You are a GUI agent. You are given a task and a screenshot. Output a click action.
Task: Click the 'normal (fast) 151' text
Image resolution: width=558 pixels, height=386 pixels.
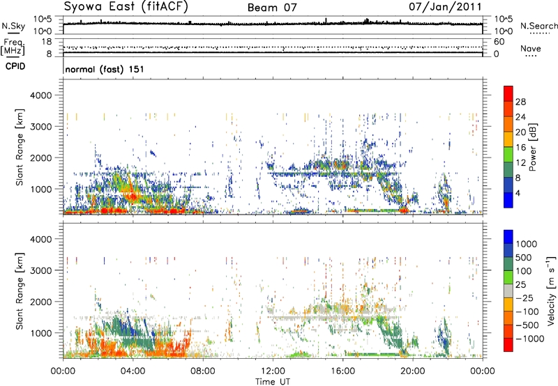(105, 69)
